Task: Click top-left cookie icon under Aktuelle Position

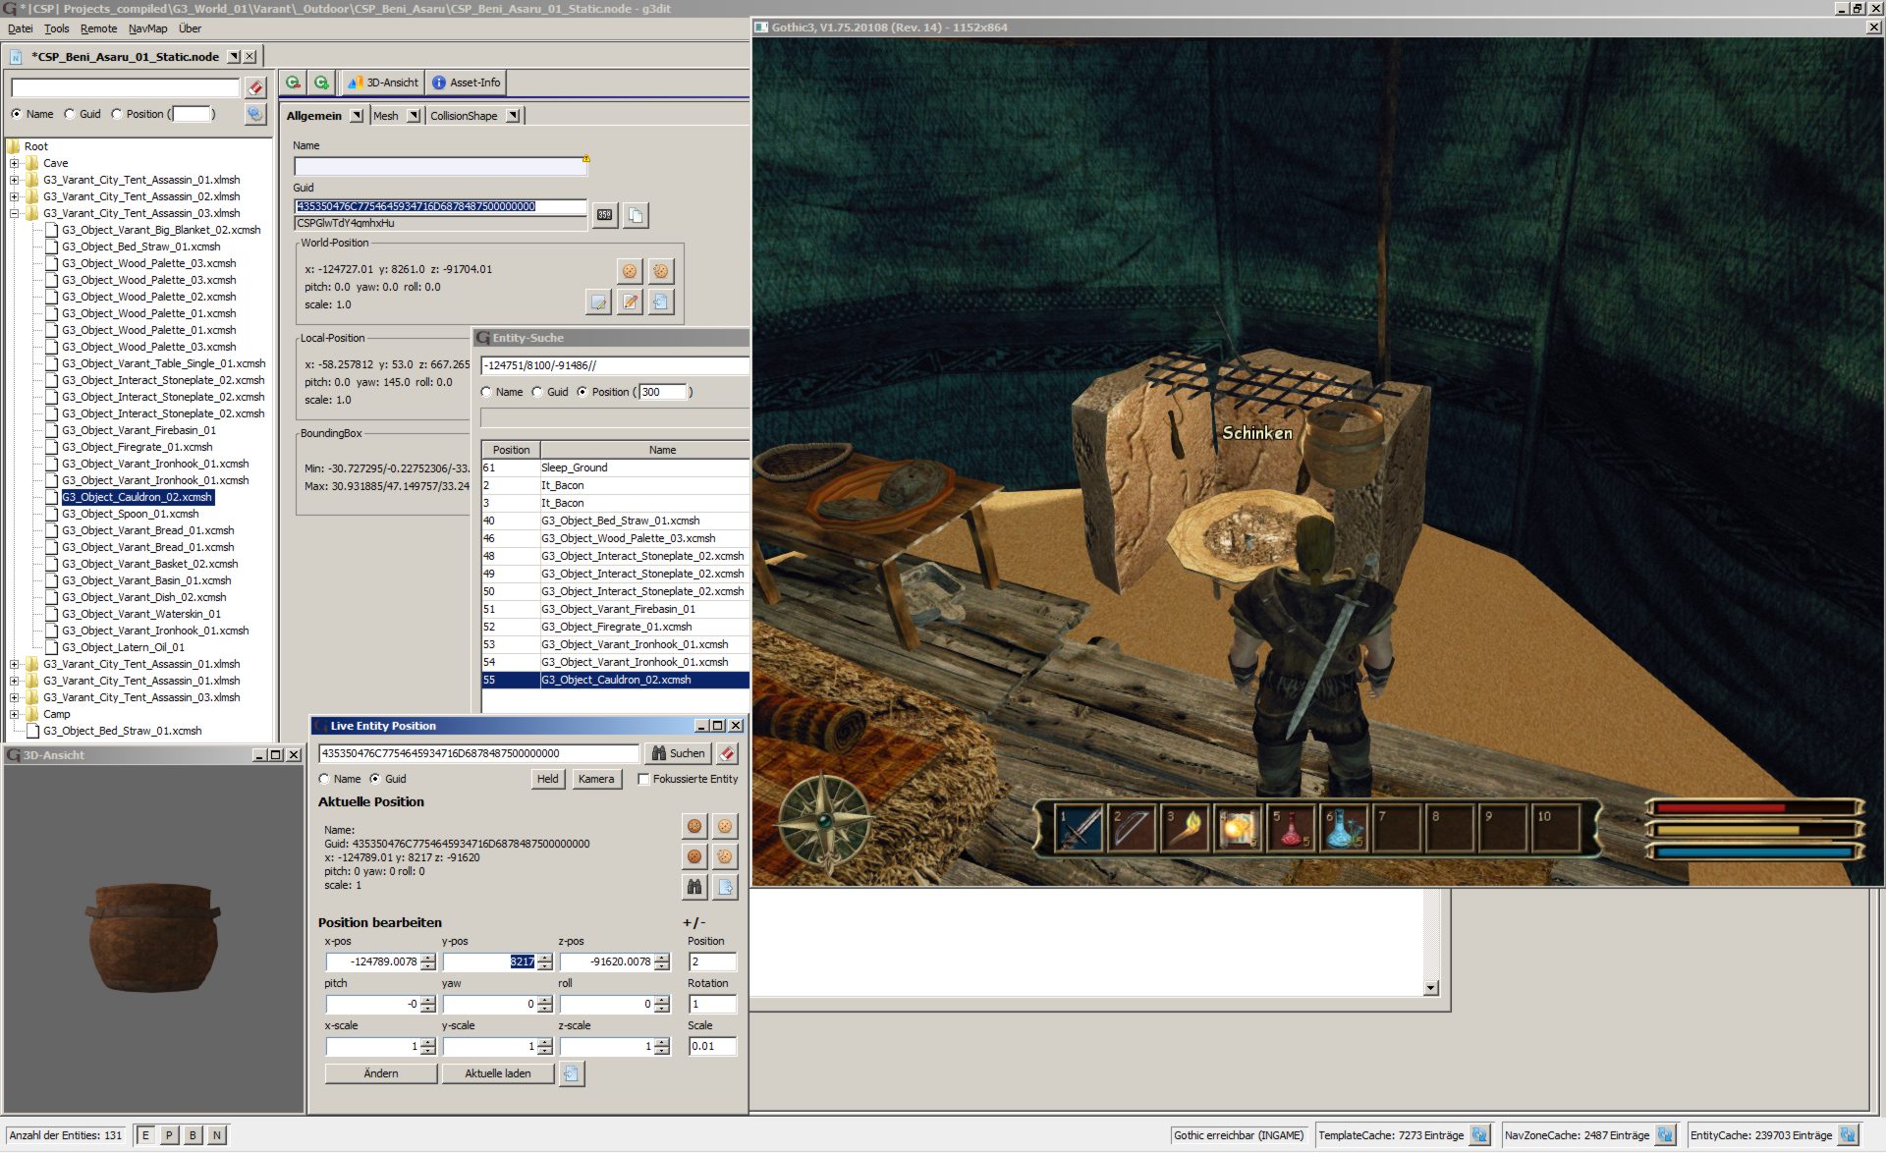Action: (694, 826)
